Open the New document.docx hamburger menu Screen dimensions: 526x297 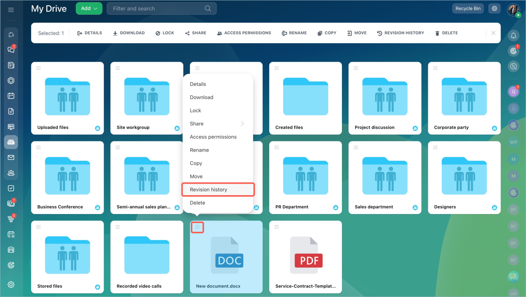pos(197,227)
